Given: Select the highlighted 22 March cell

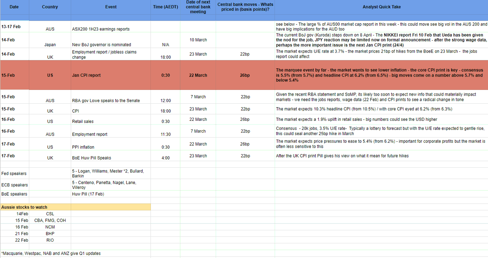Looking at the screenshot, I should [198, 75].
